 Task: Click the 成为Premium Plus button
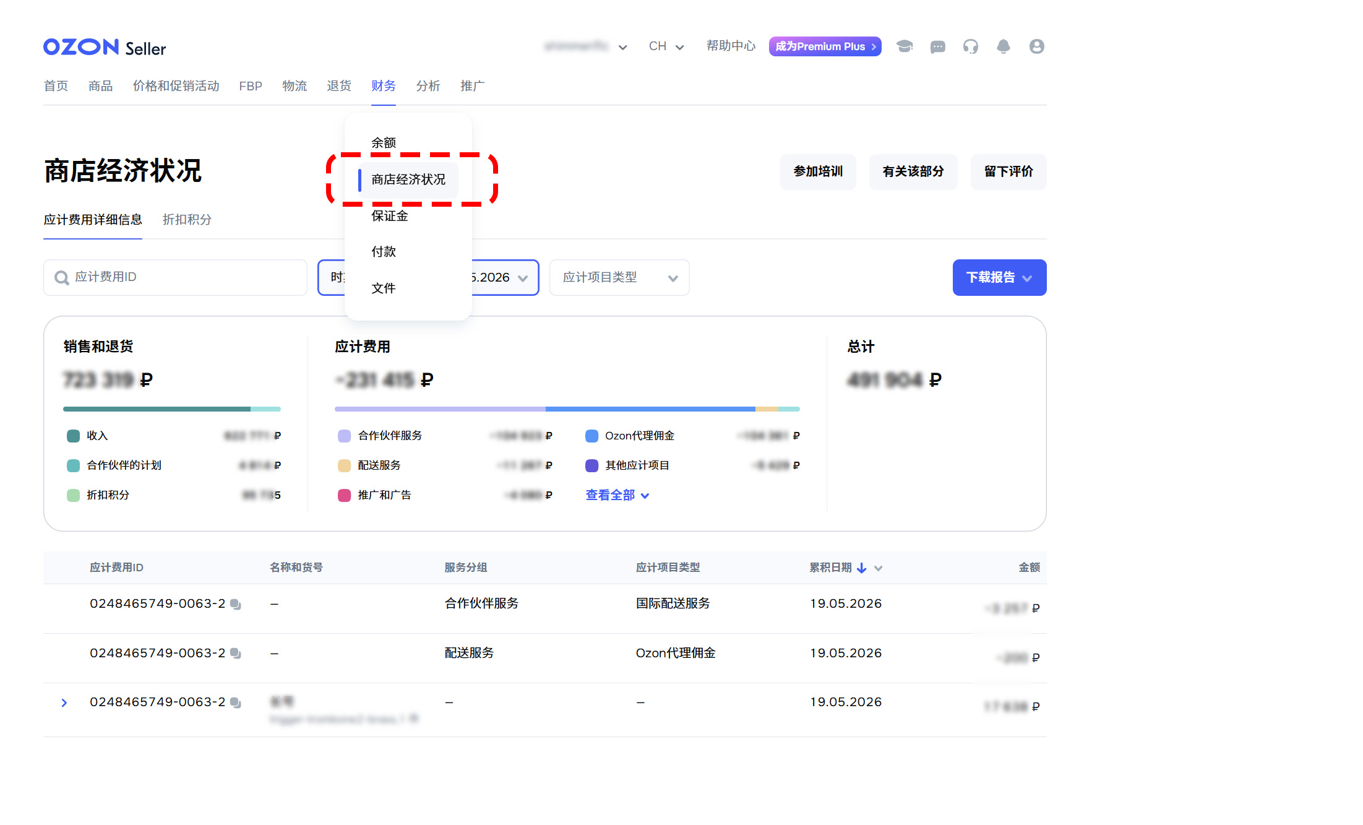(825, 46)
